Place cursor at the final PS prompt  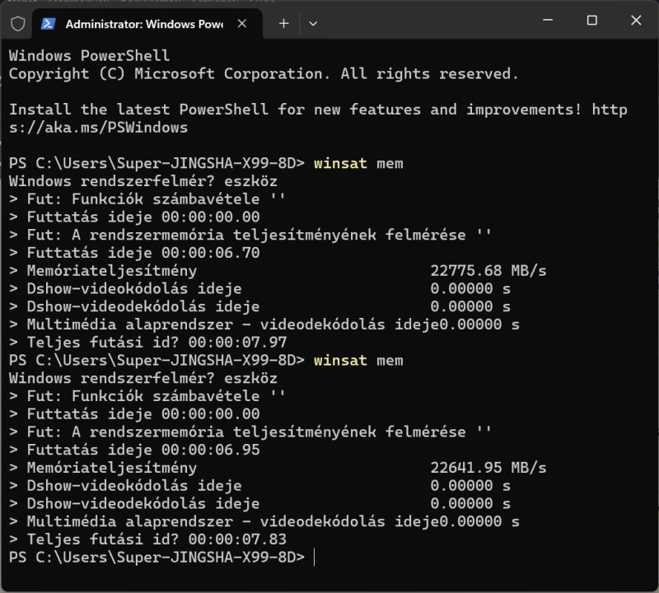(315, 558)
